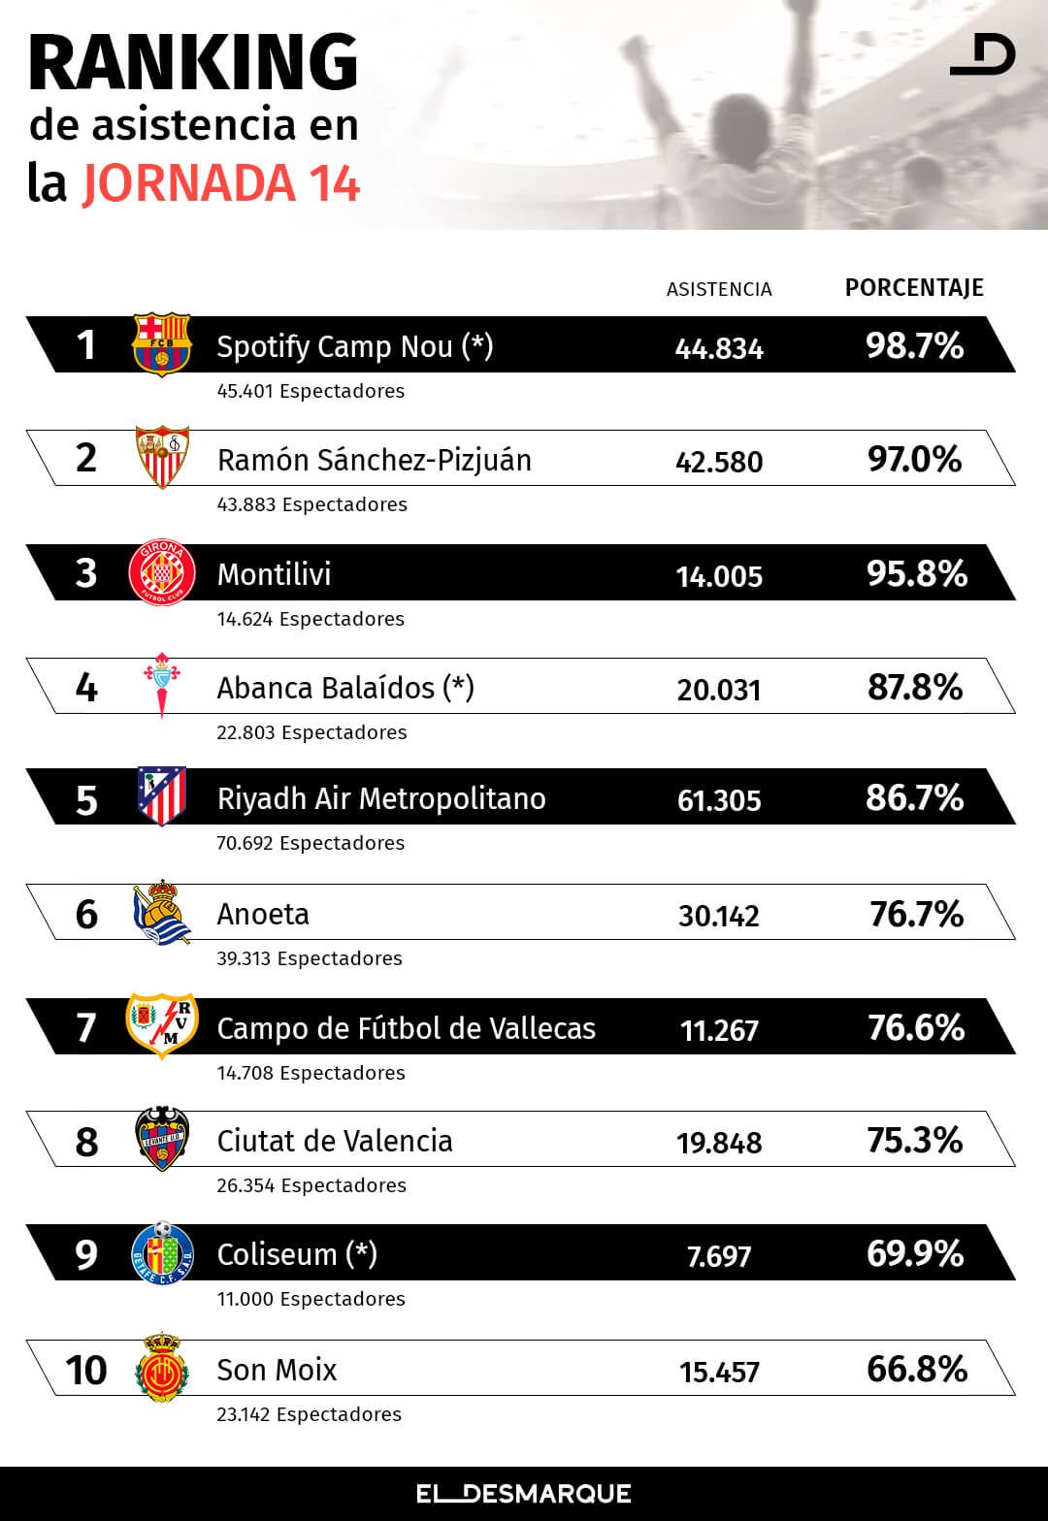The height and width of the screenshot is (1521, 1048).
Task: Click the RCD Mallorca crest
Action: pyautogui.click(x=162, y=1368)
